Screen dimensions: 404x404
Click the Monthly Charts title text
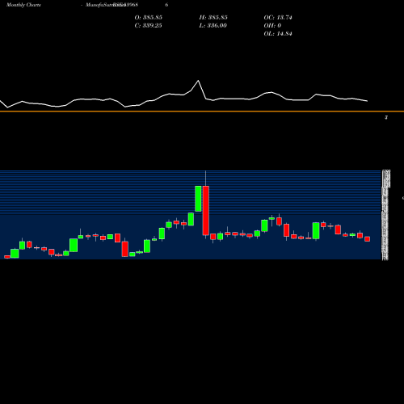coord(23,5)
